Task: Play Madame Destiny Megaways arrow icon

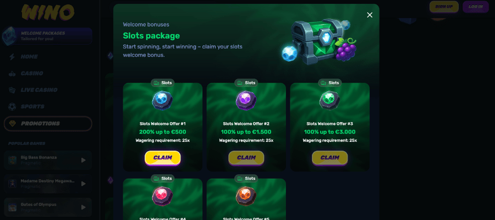Action: click(84, 184)
